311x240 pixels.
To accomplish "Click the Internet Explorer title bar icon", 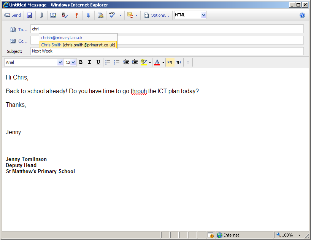I will [6, 5].
